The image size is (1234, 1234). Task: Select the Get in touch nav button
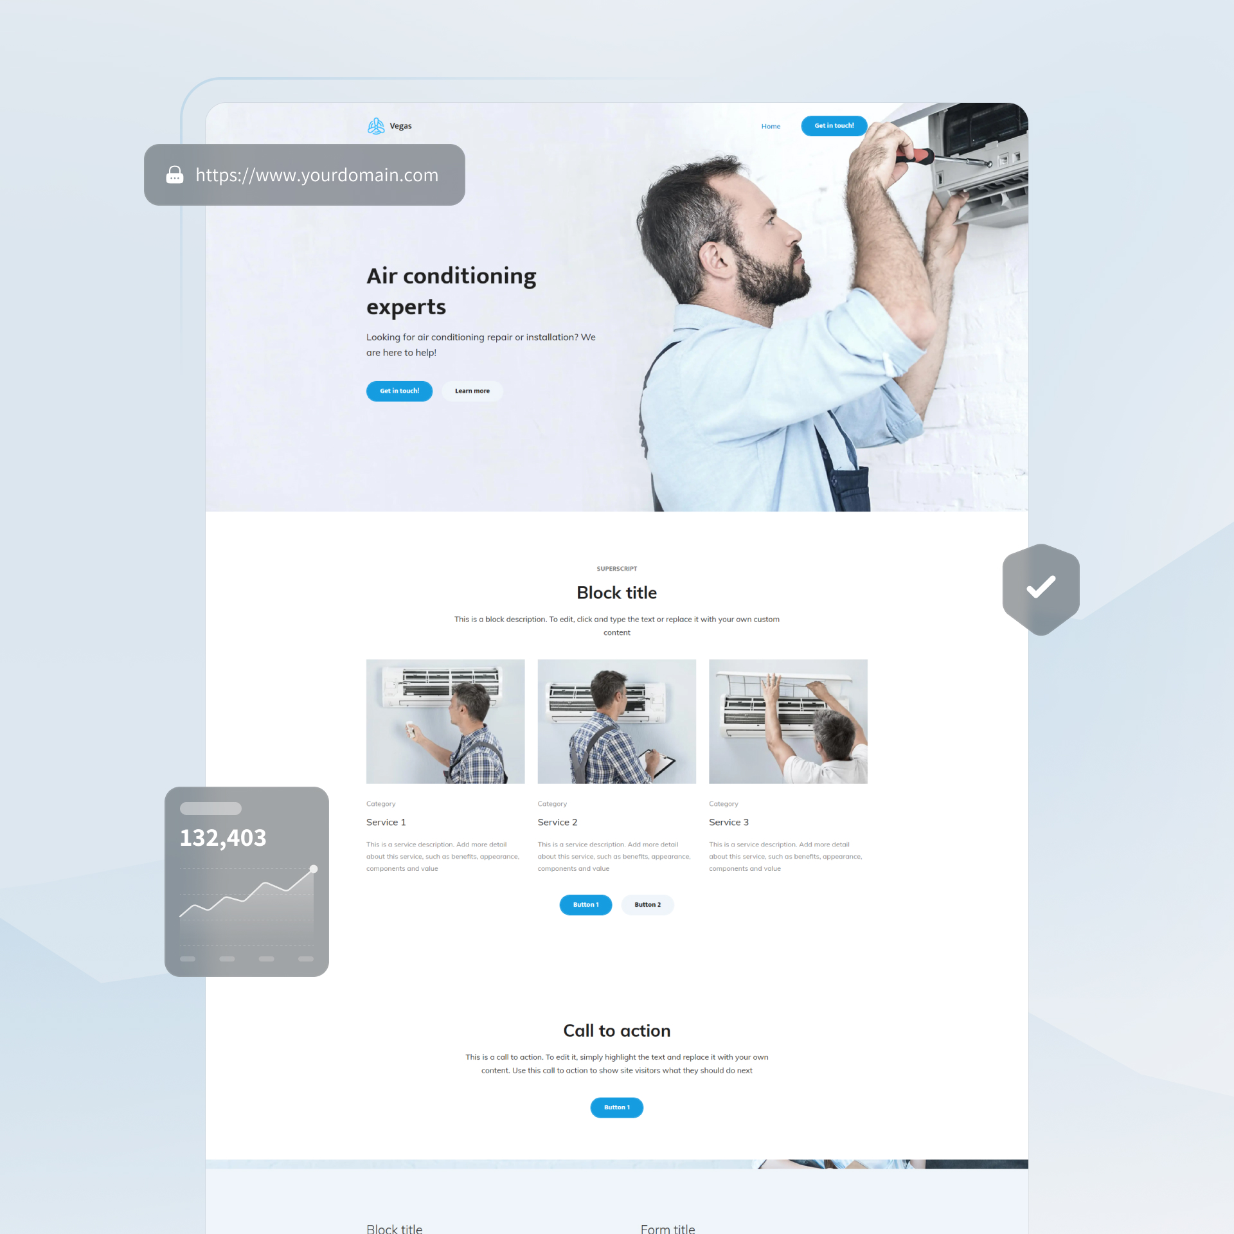(x=833, y=125)
